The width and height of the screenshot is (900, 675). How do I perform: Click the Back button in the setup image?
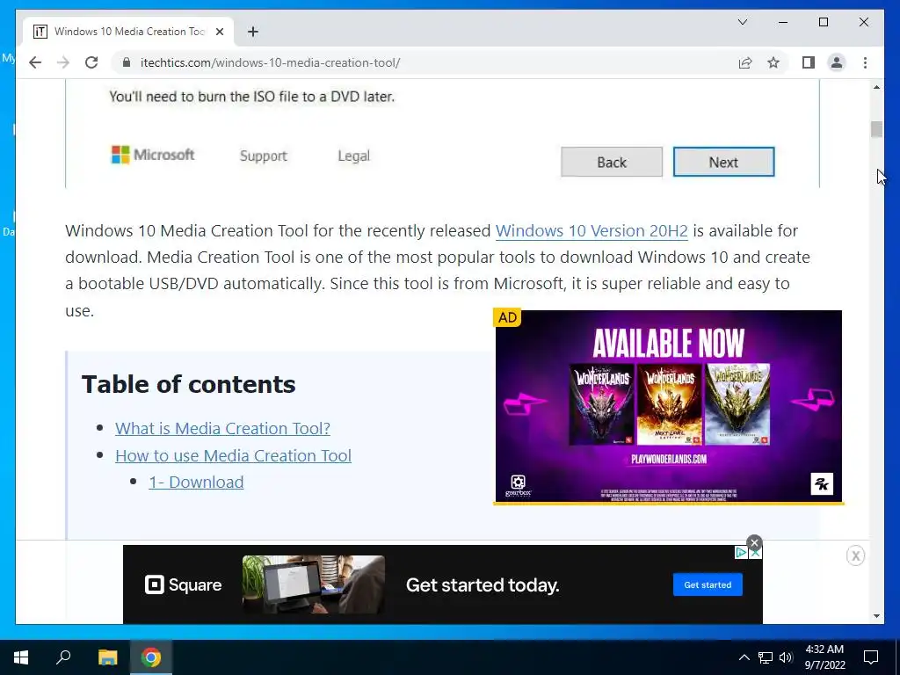tap(612, 162)
